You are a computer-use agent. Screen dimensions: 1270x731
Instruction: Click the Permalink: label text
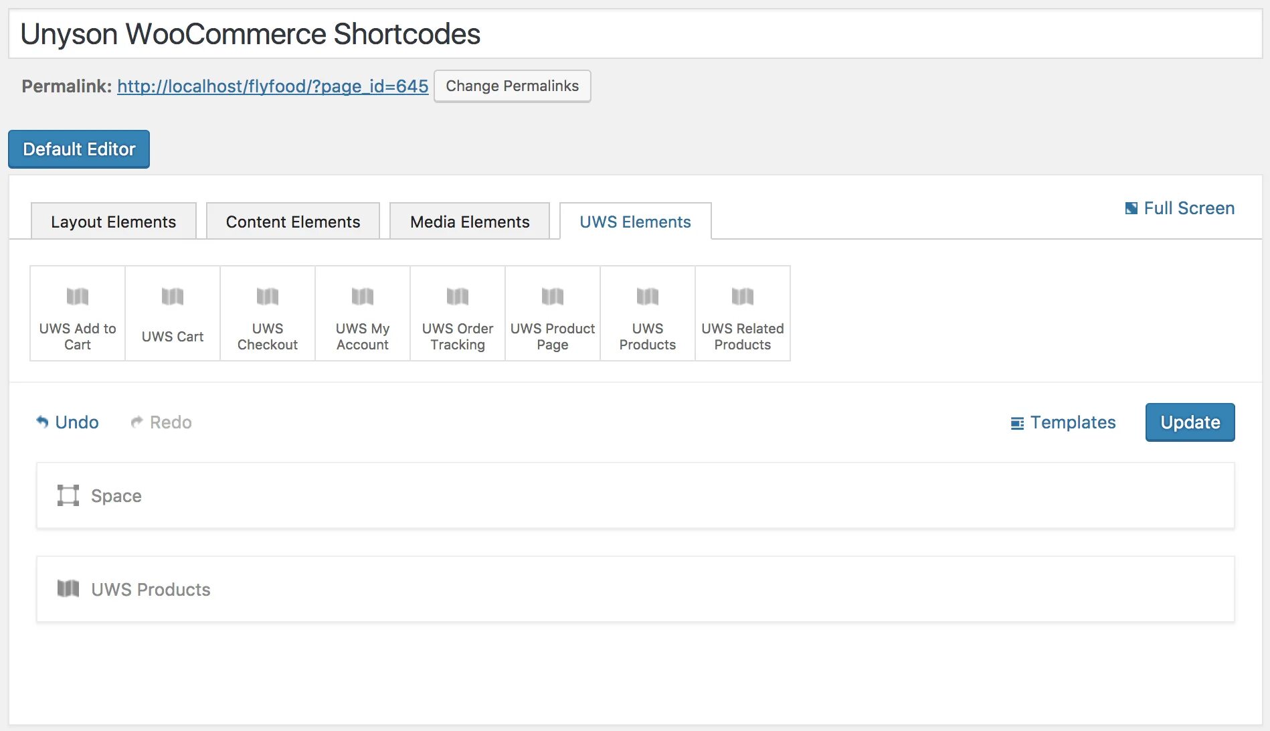(67, 86)
